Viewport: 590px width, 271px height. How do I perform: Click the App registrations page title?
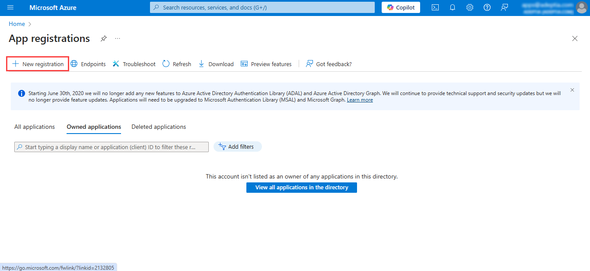tap(49, 38)
